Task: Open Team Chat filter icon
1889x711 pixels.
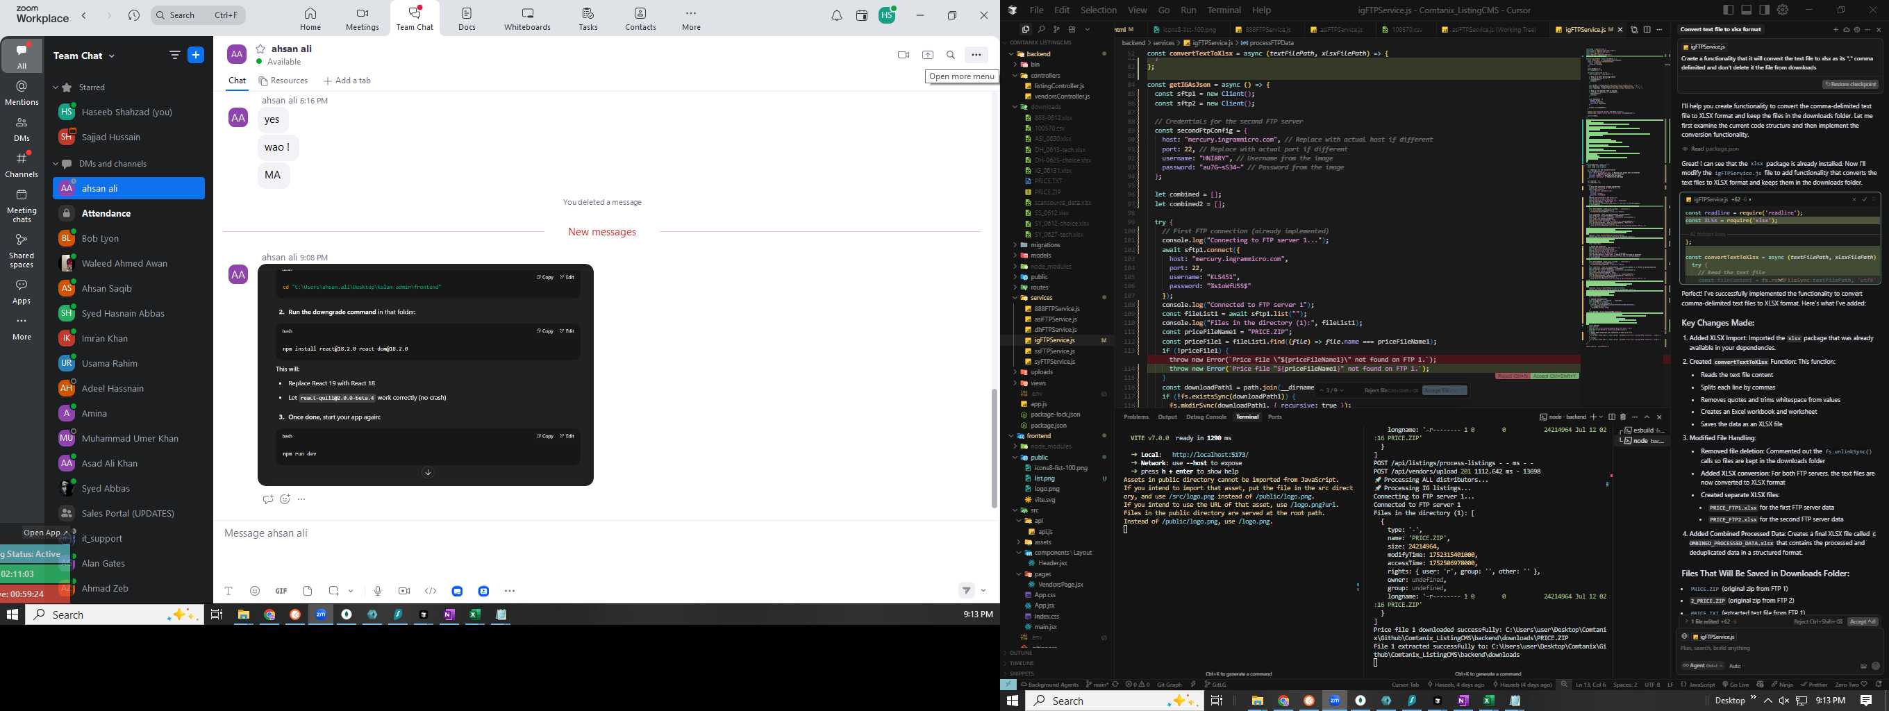Action: tap(174, 55)
